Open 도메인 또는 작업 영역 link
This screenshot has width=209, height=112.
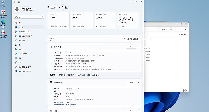(66, 75)
